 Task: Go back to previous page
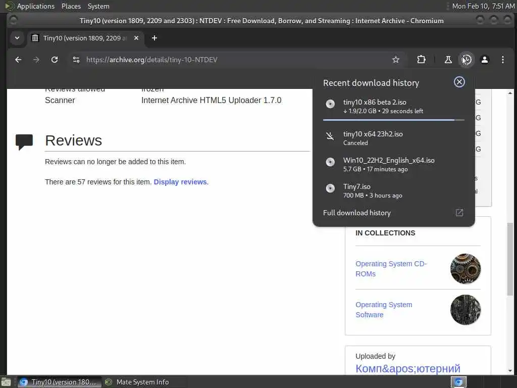pyautogui.click(x=19, y=60)
